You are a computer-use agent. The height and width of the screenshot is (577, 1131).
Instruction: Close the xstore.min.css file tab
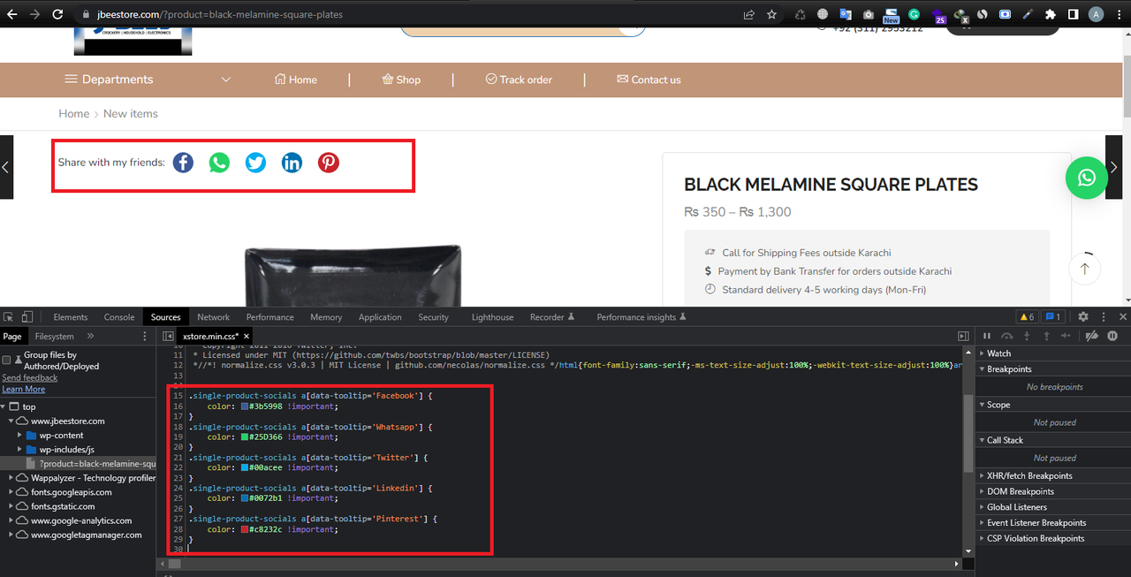(247, 337)
